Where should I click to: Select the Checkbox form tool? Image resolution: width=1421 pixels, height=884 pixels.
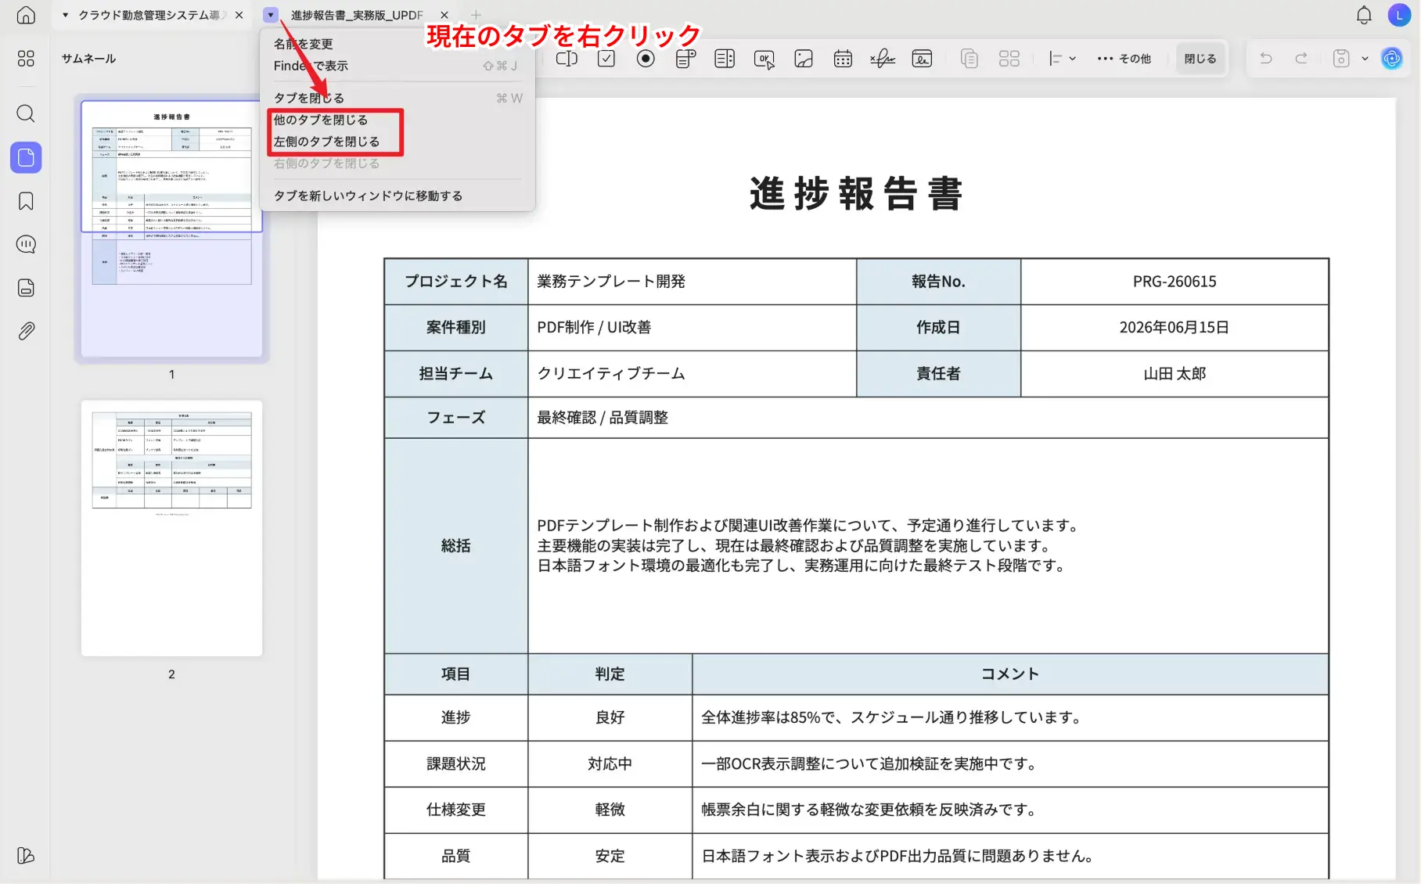click(606, 59)
